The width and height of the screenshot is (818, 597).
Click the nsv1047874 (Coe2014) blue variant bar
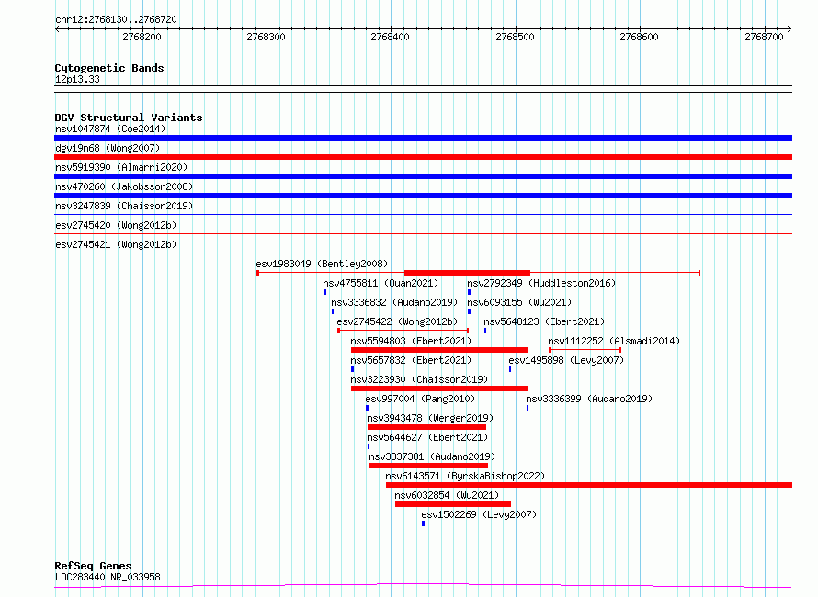click(423, 138)
